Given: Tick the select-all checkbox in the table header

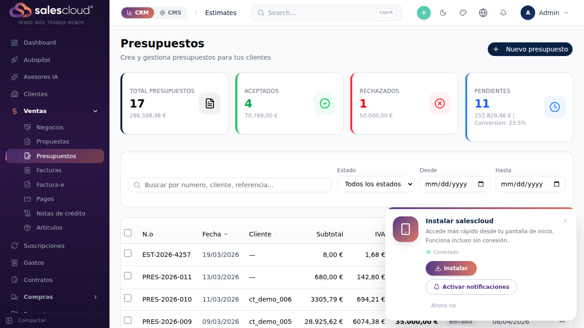Looking at the screenshot, I should click(x=128, y=233).
